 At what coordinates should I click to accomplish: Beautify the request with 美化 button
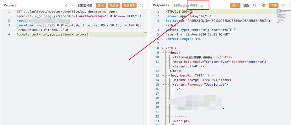101,5
